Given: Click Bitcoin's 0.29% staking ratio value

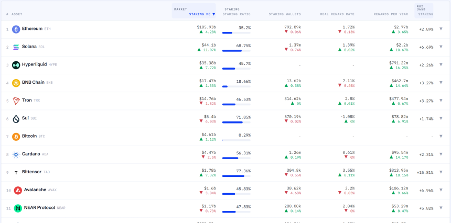Looking at the screenshot, I should (244, 135).
